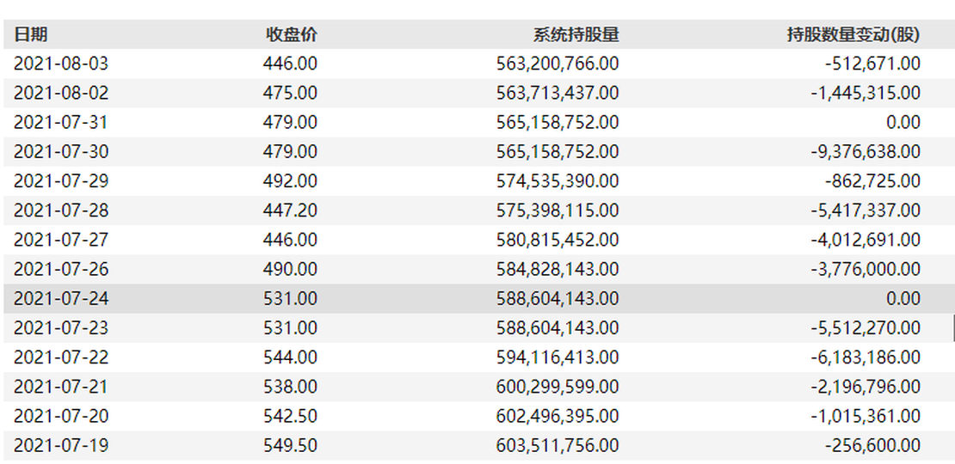
Task: Sort by the 日期 column header
Action: [30, 34]
